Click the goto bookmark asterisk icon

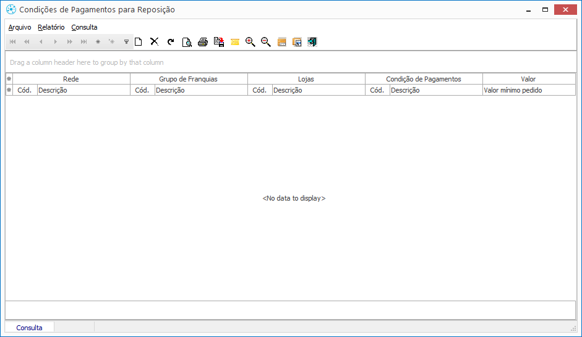click(x=112, y=42)
